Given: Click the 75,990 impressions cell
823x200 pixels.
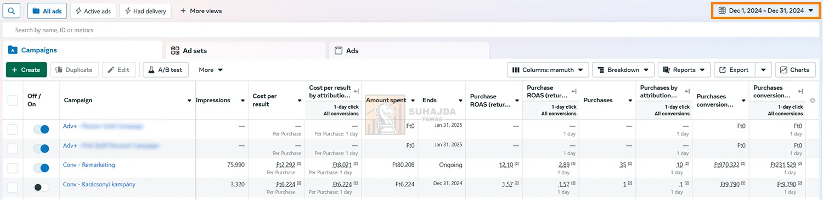Looking at the screenshot, I should tap(236, 165).
